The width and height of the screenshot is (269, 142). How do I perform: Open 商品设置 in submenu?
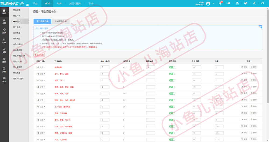tap(17, 10)
